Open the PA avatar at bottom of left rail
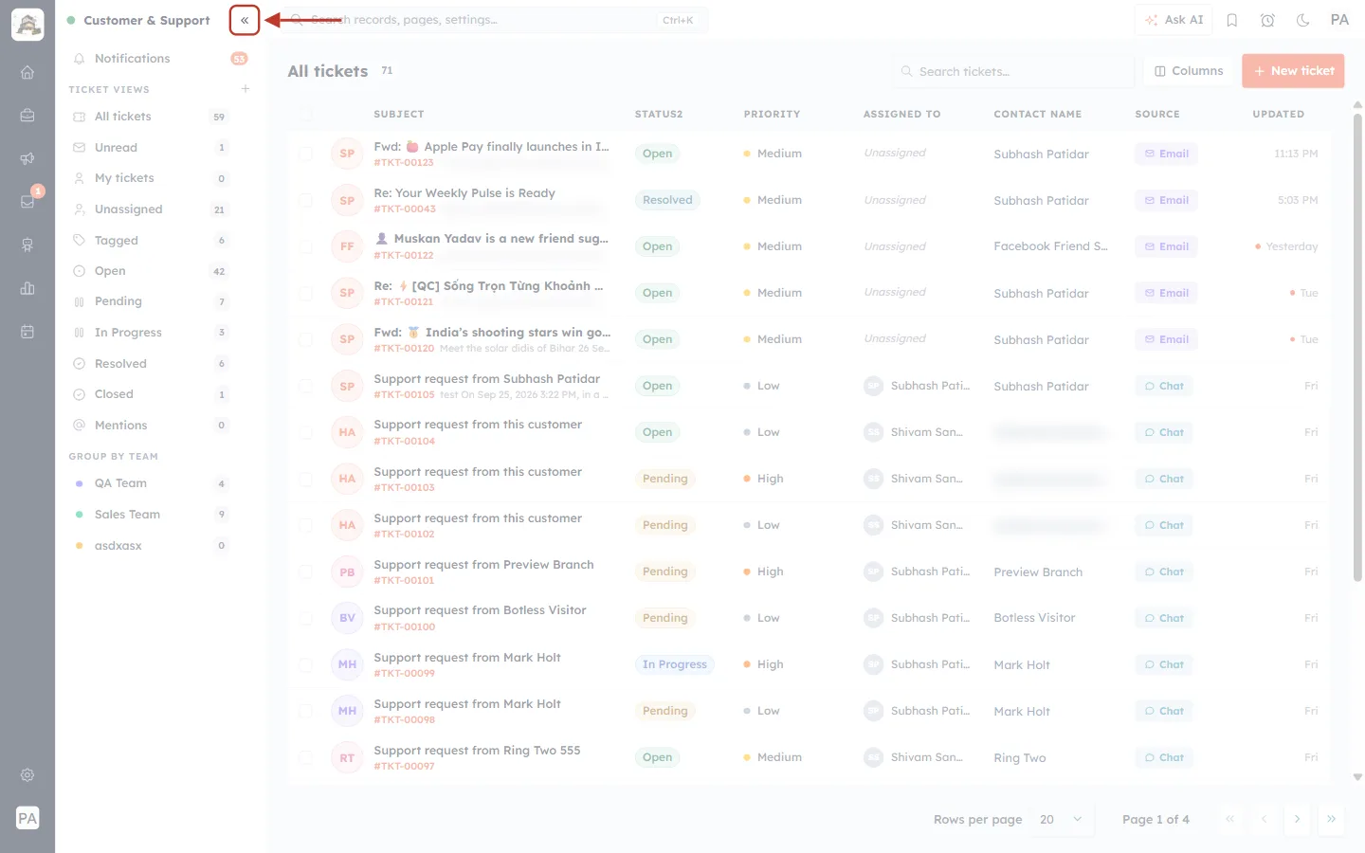 (x=27, y=818)
